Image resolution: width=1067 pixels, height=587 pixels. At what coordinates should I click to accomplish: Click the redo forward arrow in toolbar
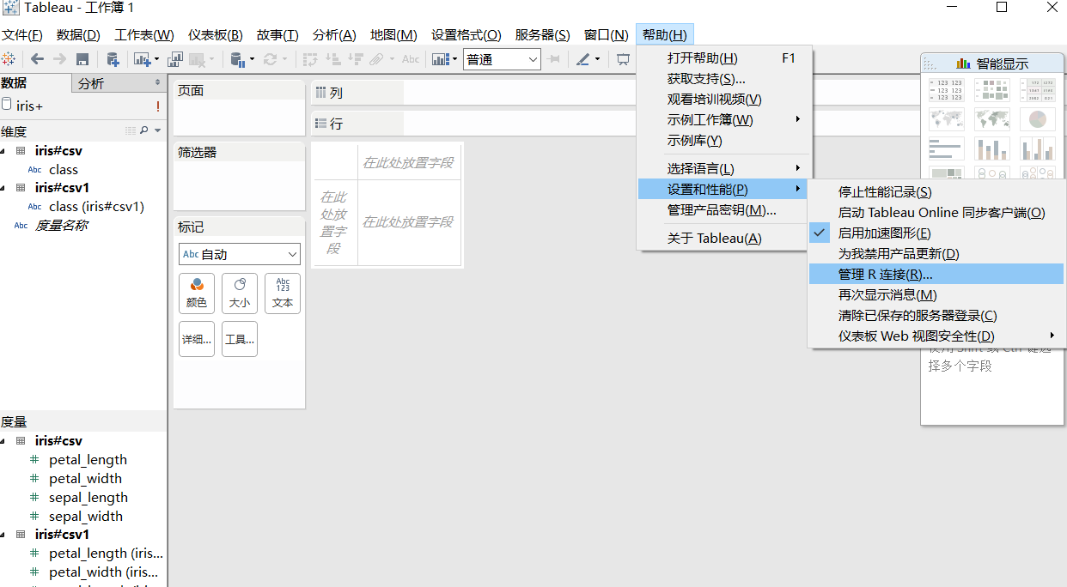[x=59, y=59]
